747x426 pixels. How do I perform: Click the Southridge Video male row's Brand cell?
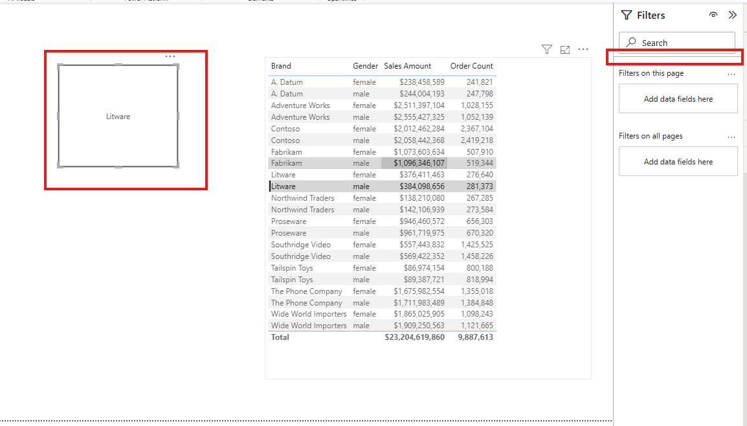point(300,256)
